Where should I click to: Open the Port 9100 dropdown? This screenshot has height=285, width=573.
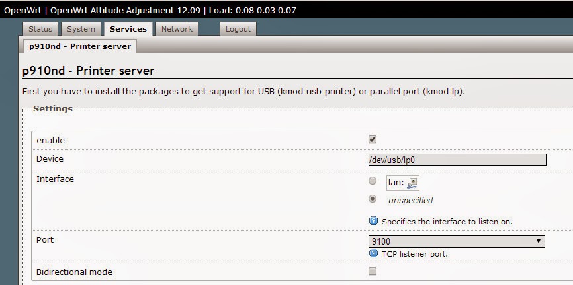[x=457, y=241]
